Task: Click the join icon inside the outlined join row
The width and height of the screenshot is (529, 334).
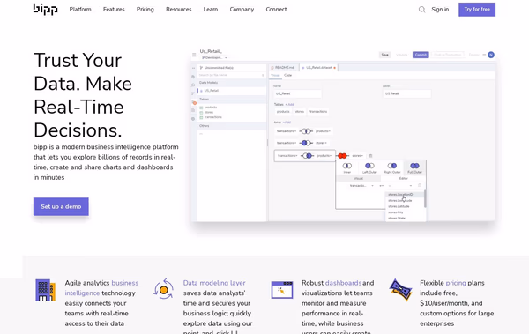Action: tap(308, 155)
